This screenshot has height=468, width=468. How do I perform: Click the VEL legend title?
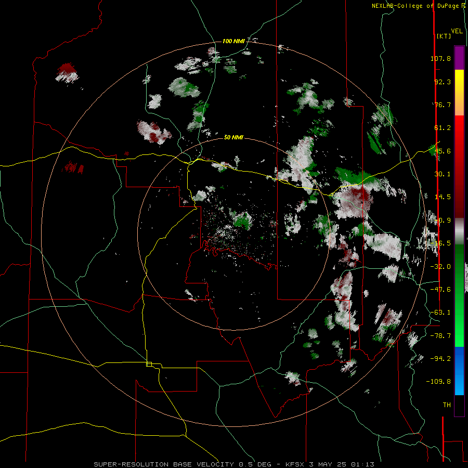click(457, 31)
